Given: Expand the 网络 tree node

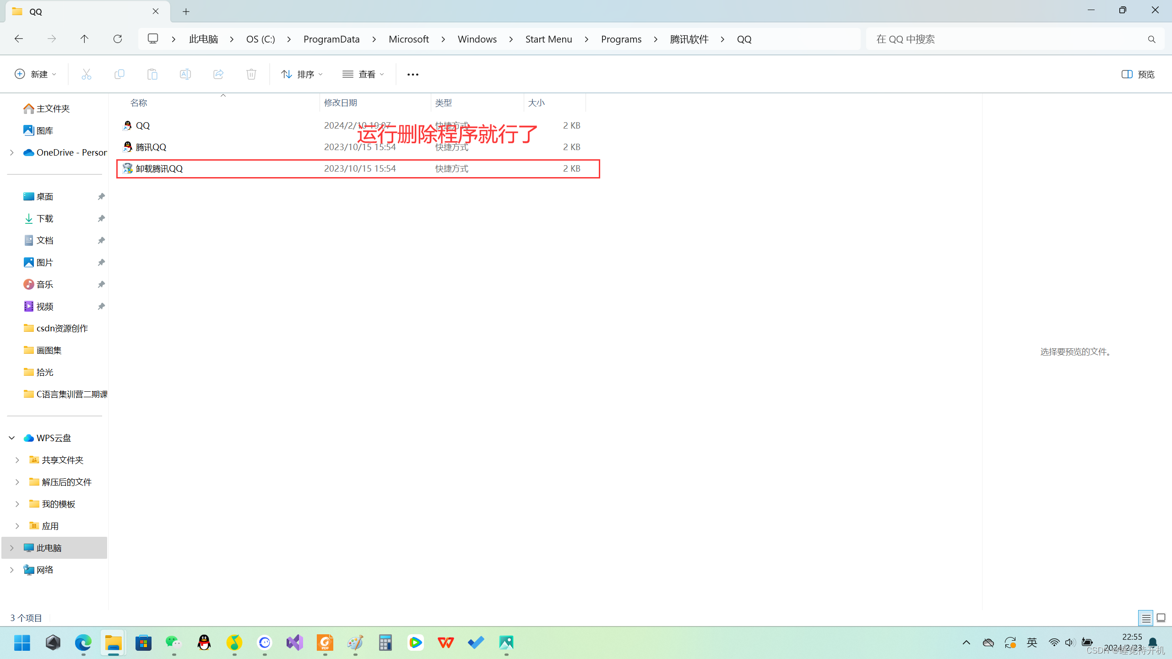Looking at the screenshot, I should (12, 570).
